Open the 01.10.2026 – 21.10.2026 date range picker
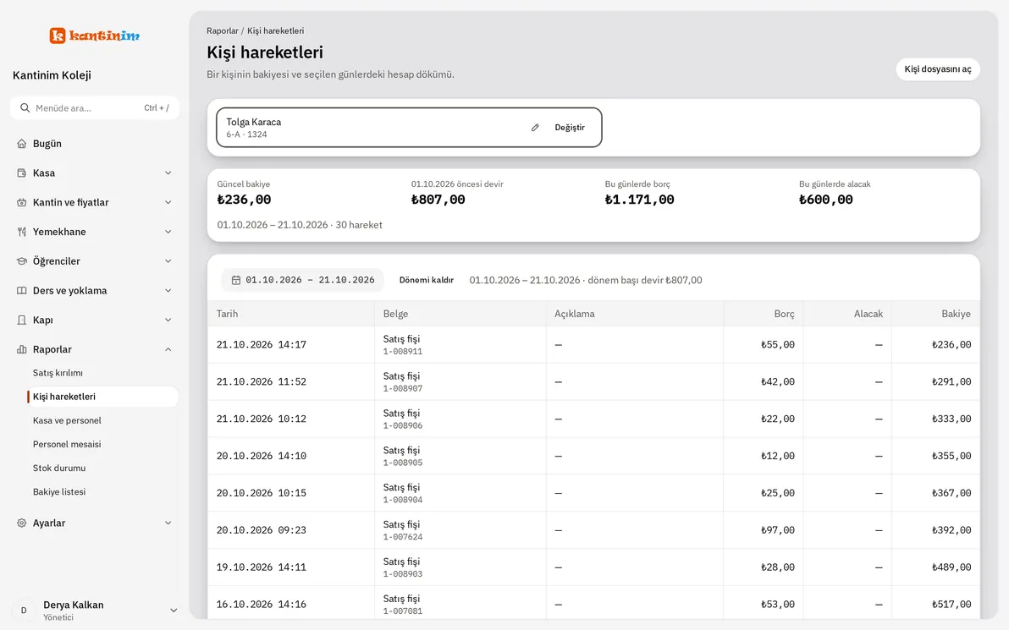1009x630 pixels. [x=302, y=280]
